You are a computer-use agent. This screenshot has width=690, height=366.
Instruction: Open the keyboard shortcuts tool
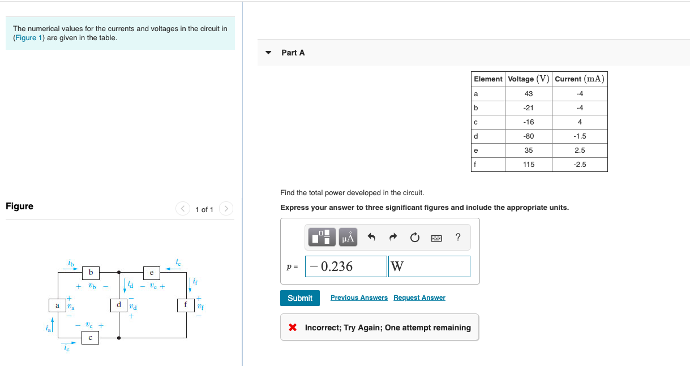point(436,237)
